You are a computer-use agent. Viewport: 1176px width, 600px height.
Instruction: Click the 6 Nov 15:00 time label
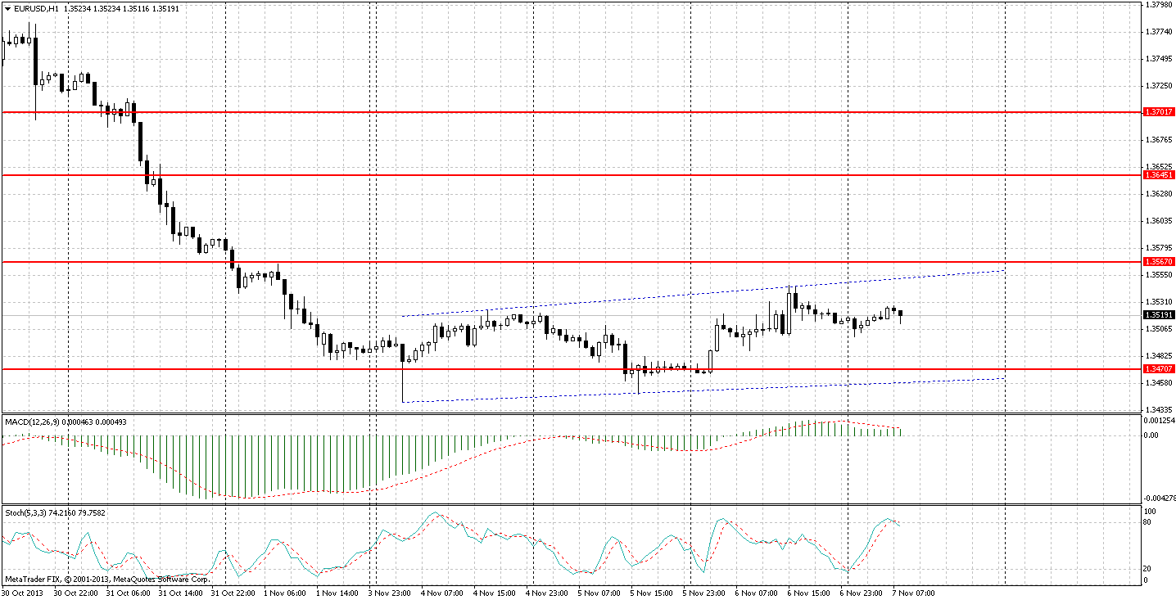coord(810,593)
